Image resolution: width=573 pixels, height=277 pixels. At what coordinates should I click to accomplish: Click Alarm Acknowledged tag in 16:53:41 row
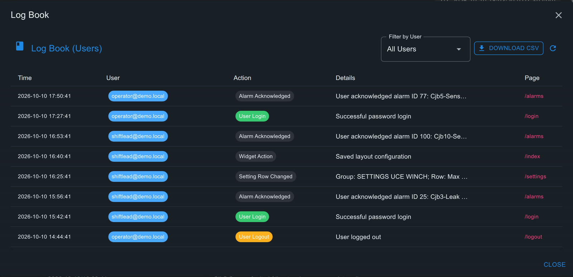point(265,136)
